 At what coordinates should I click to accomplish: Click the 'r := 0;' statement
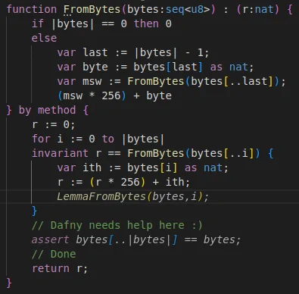click(x=54, y=124)
